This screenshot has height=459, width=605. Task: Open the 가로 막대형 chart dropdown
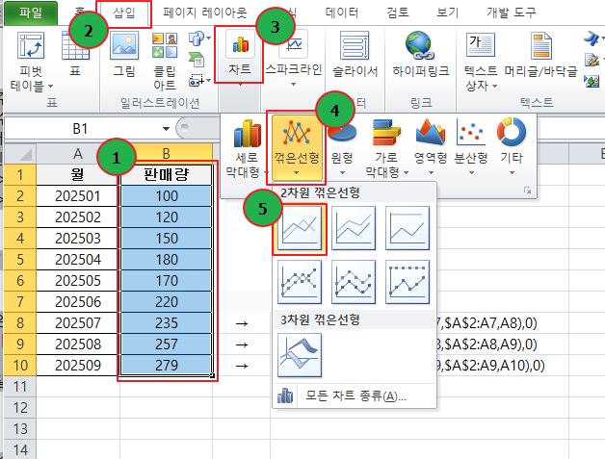386,148
